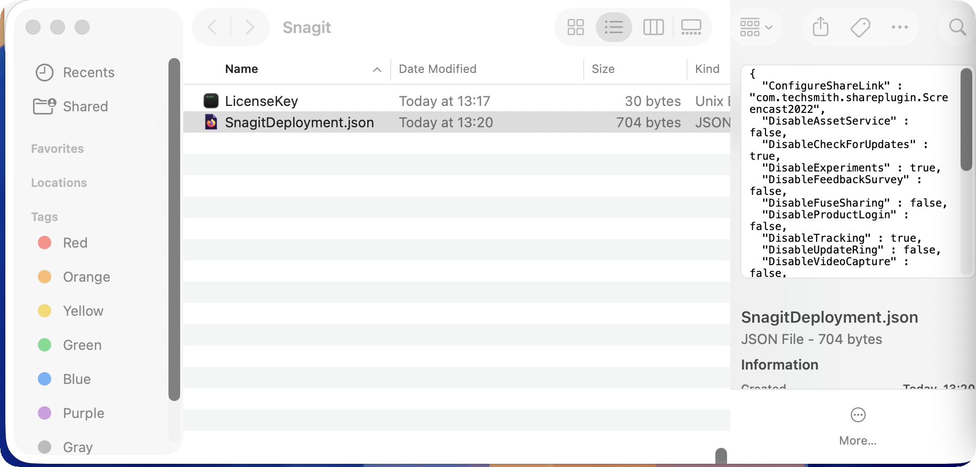The width and height of the screenshot is (976, 467).
Task: Click the Edit Tags icon
Action: 860,27
